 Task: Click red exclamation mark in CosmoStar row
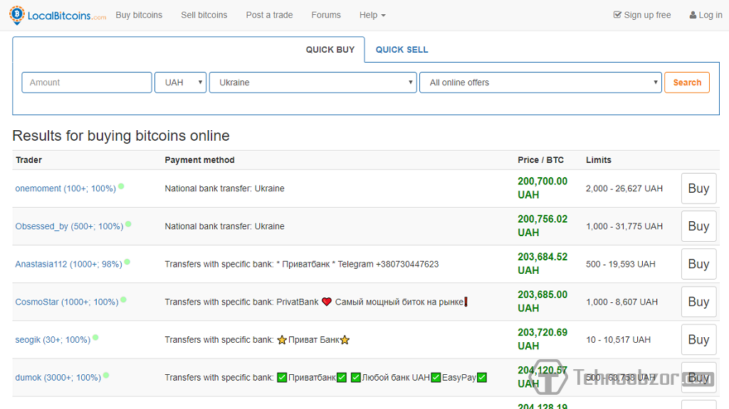(466, 302)
